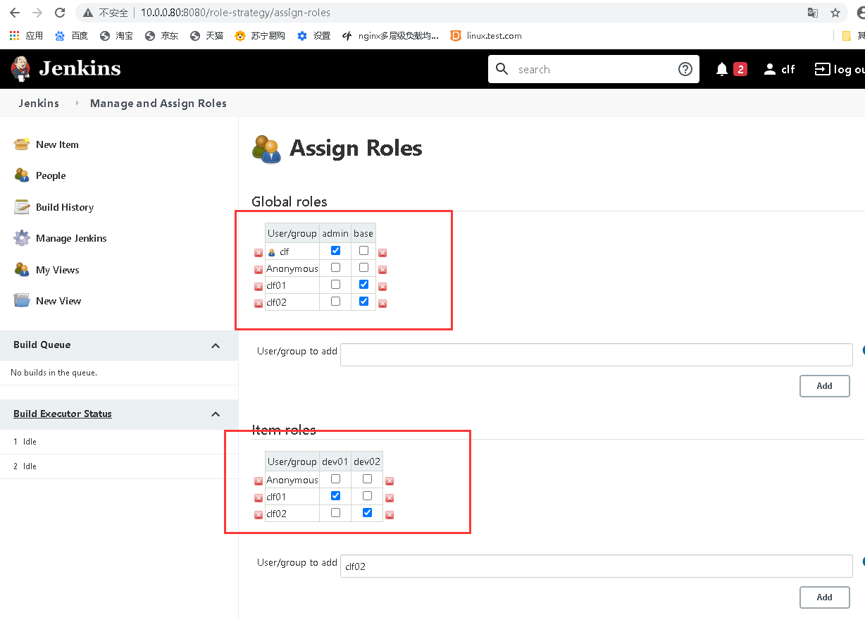Bookmark the page with star icon
Screen dimensions: 865x620
[x=835, y=13]
